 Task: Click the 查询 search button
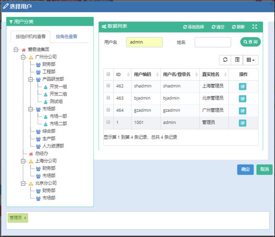(x=250, y=42)
